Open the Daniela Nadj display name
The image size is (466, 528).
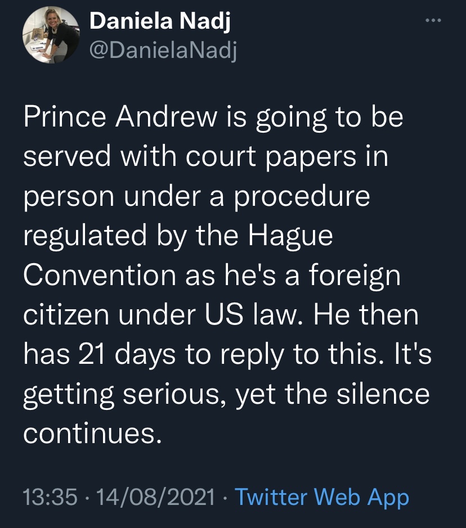pyautogui.click(x=160, y=21)
